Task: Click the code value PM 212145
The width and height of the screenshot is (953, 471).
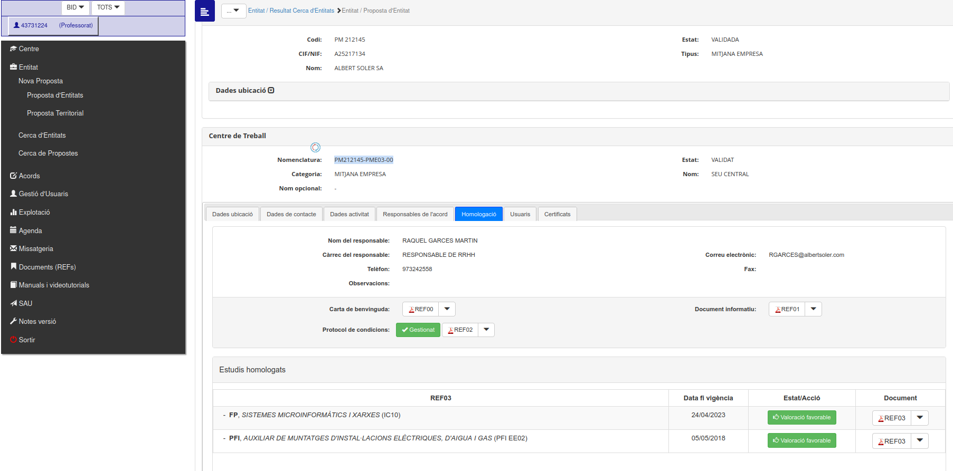Action: tap(350, 40)
